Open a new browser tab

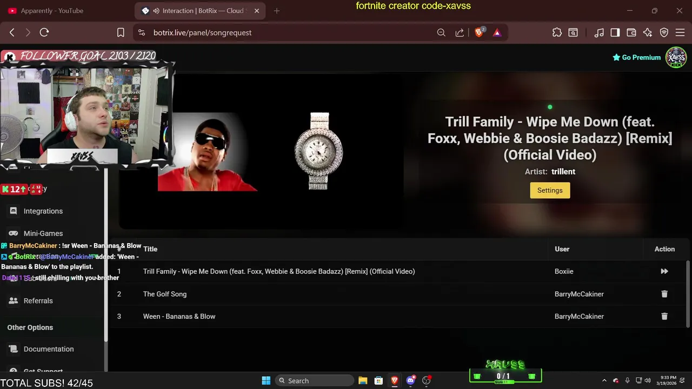pos(277,11)
